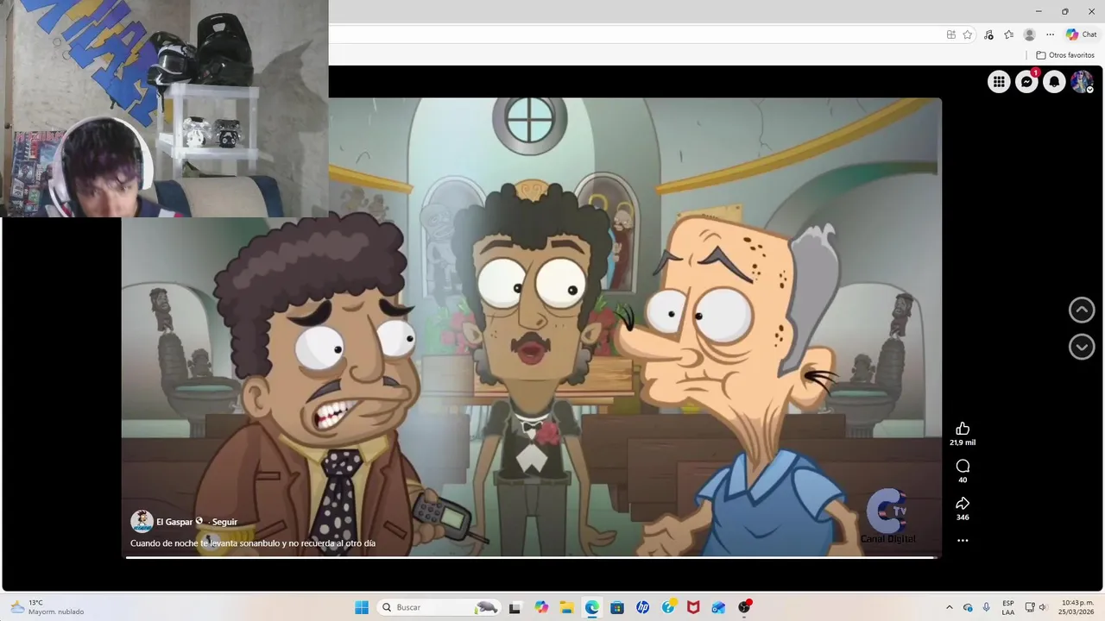Open the help question-mark app on taskbar
Image resolution: width=1105 pixels, height=621 pixels.
coord(668,607)
